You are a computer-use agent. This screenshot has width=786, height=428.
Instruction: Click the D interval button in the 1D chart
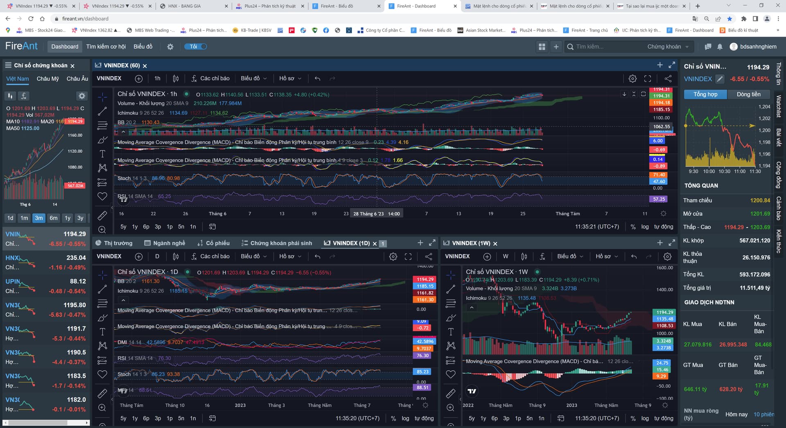[x=157, y=256]
